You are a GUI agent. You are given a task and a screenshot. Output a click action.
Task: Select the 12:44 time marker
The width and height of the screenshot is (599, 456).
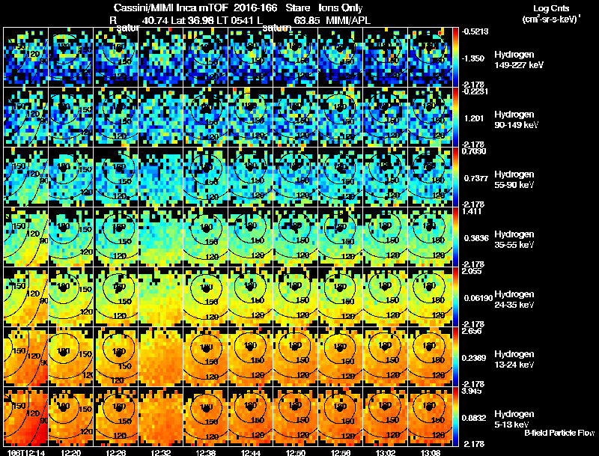tap(251, 452)
